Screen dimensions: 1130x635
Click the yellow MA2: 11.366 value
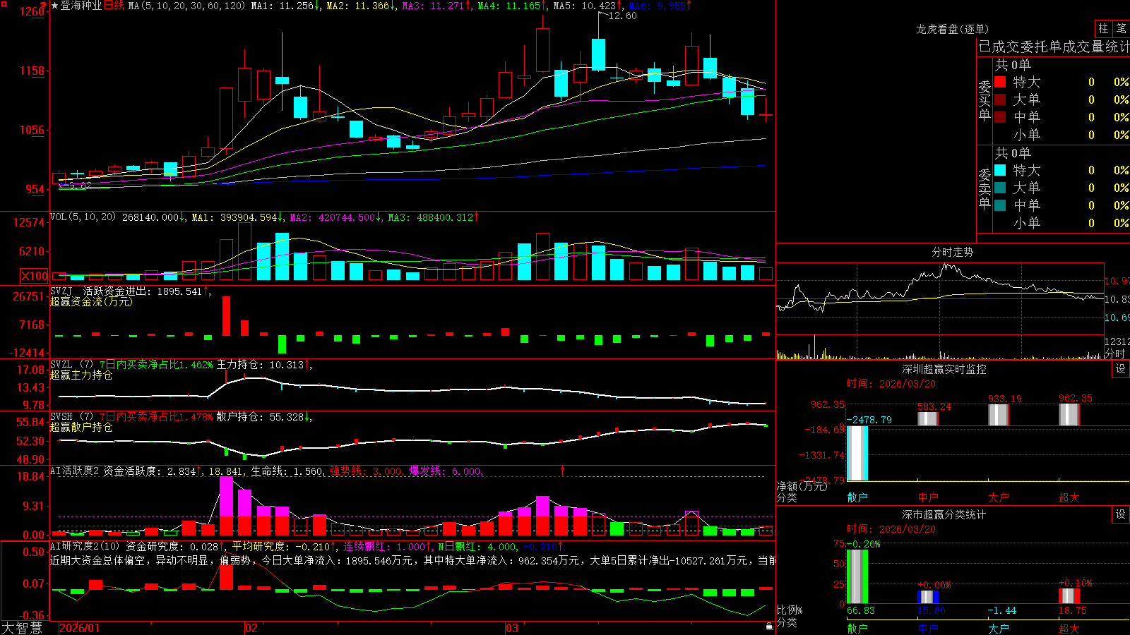[357, 6]
